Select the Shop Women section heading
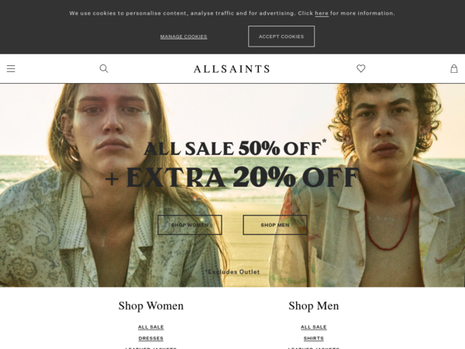 click(151, 306)
